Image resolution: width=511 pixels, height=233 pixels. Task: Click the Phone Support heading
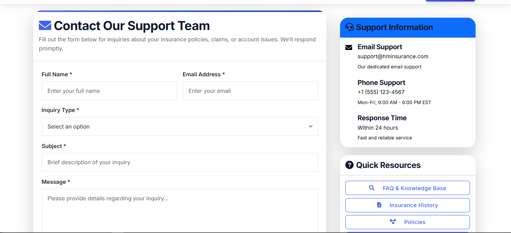pyautogui.click(x=381, y=83)
